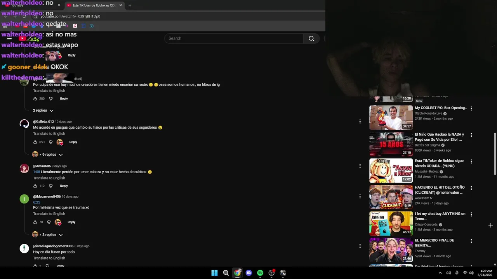Open the clock and date flyout
Viewport: 497px width, 279px height.
coord(485,273)
